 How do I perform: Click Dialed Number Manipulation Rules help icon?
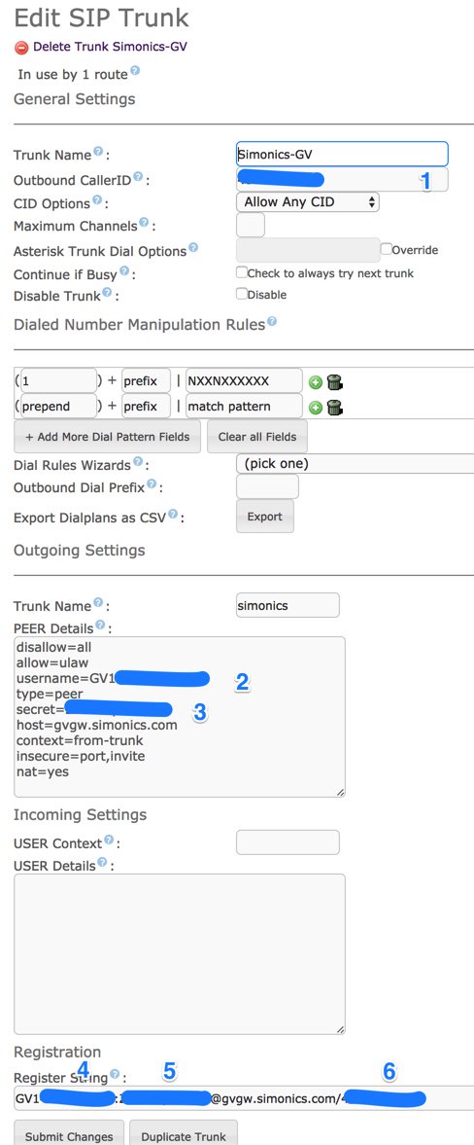coord(272,321)
